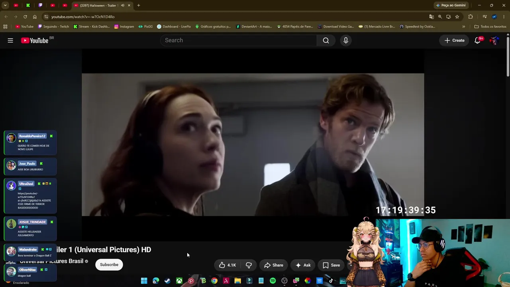Click the YouTube search magnifier button

point(326,40)
